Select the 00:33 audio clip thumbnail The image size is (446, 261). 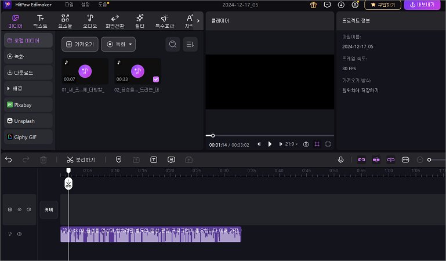tap(137, 71)
